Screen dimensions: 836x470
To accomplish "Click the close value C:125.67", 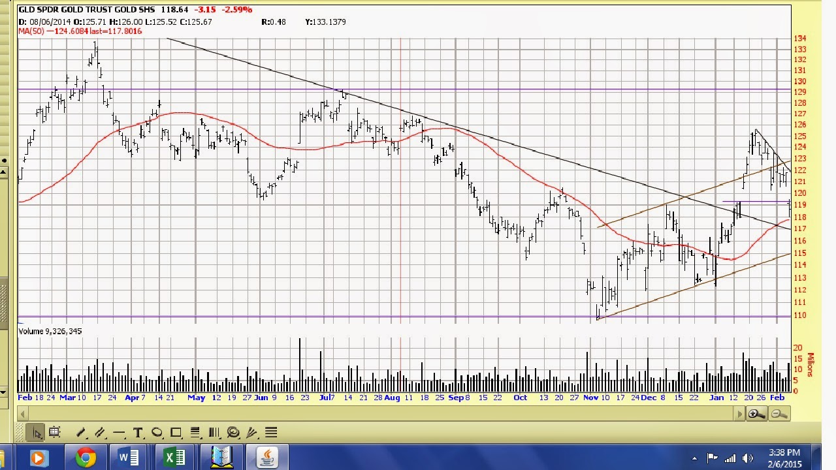I will click(195, 22).
